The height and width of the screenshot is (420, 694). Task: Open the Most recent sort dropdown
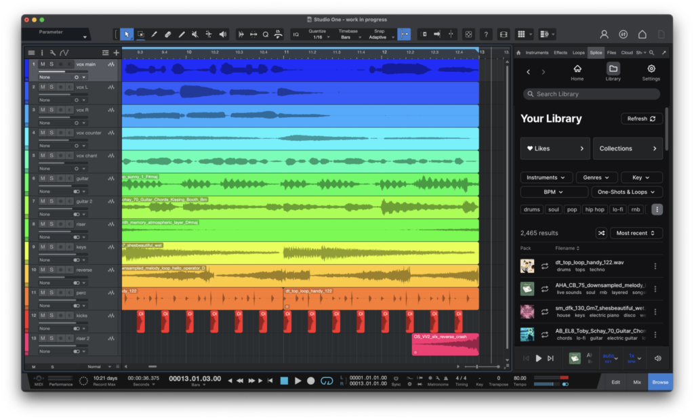point(636,233)
